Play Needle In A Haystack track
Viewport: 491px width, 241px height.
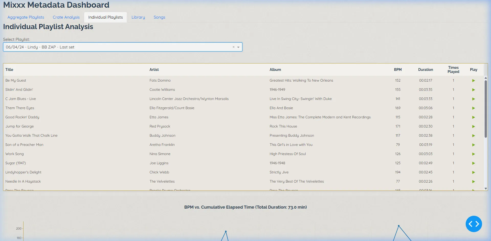(x=473, y=182)
